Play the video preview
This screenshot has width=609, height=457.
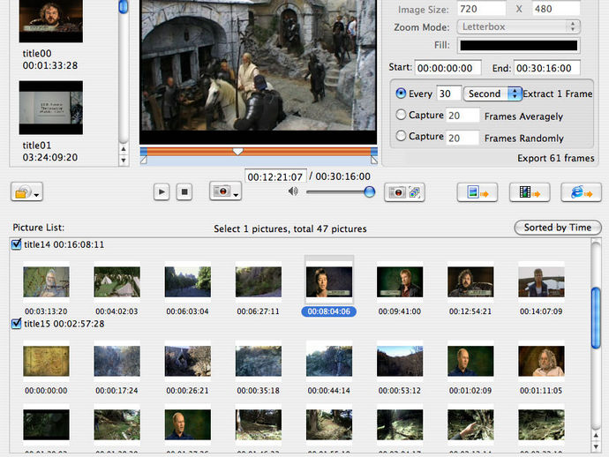pyautogui.click(x=162, y=191)
